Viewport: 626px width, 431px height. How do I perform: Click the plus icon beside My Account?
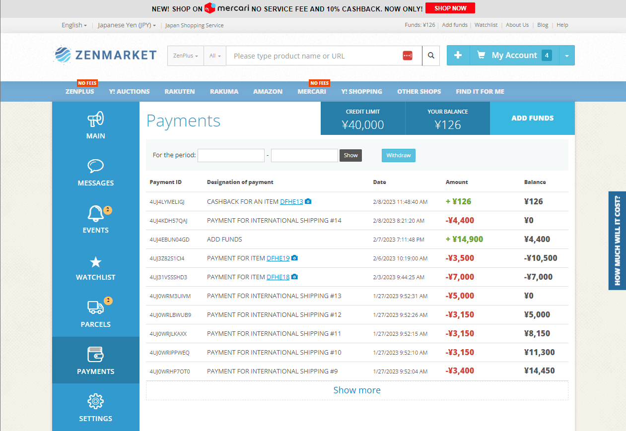coord(458,56)
